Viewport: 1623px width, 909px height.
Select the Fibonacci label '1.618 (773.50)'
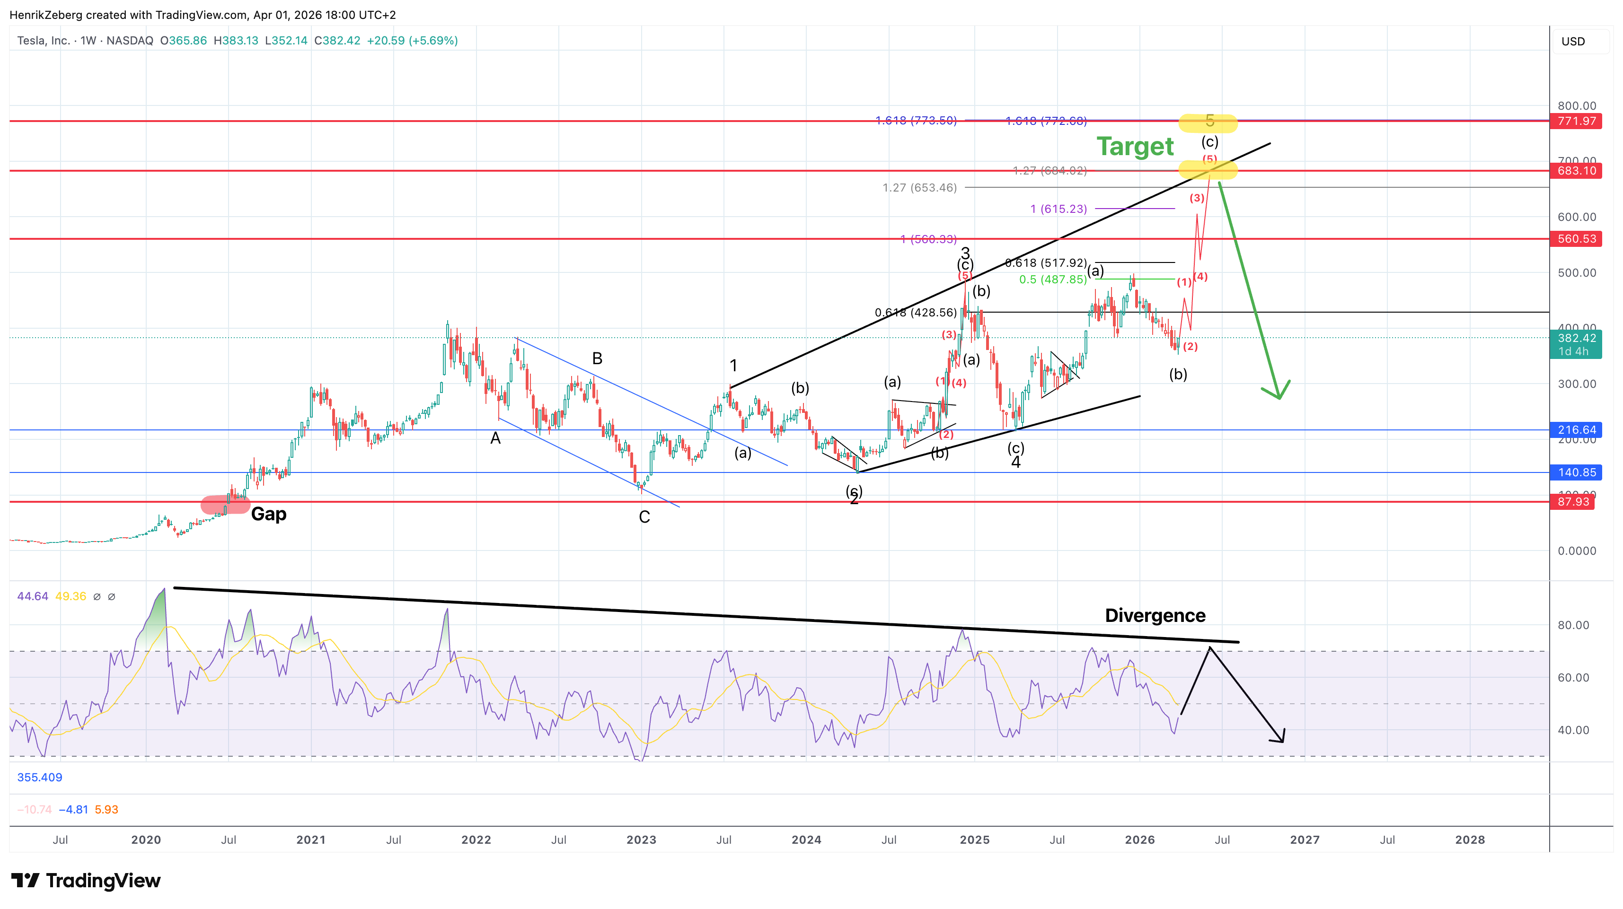click(x=916, y=120)
